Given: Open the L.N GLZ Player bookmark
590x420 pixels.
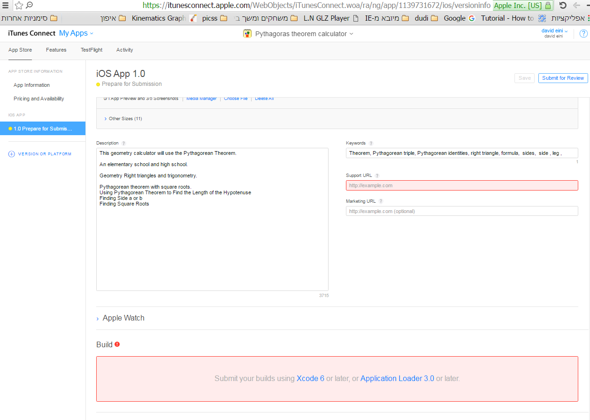Looking at the screenshot, I should pos(331,18).
